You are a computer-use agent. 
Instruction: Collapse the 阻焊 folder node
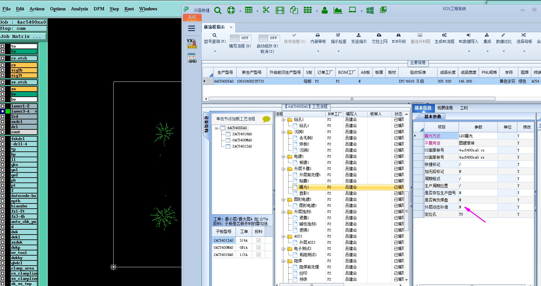(x=284, y=261)
